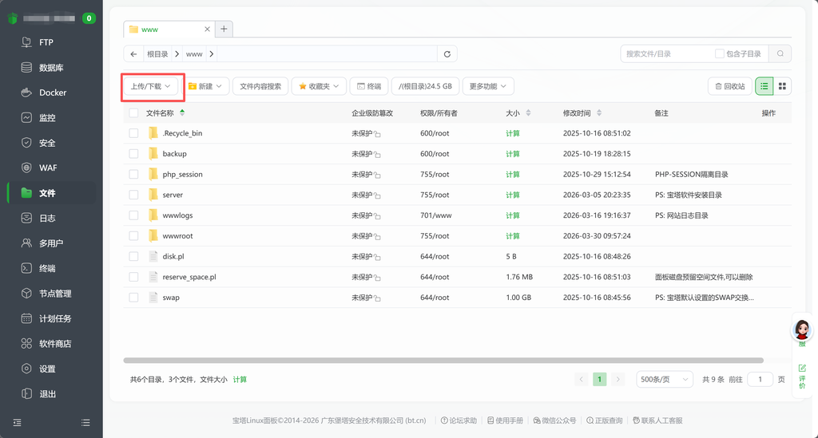Go to 数据库 in sidebar menu
Viewport: 818px width, 438px height.
[x=51, y=68]
